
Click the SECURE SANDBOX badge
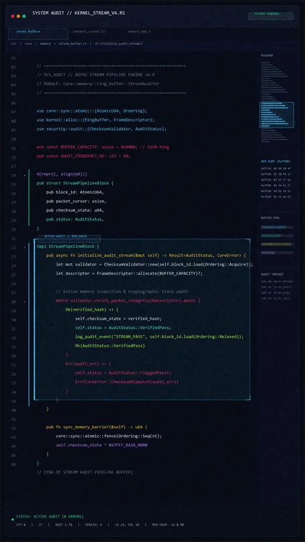click(x=271, y=17)
